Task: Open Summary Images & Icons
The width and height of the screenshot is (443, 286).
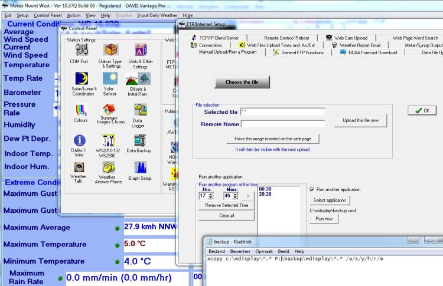Action: [x=109, y=110]
